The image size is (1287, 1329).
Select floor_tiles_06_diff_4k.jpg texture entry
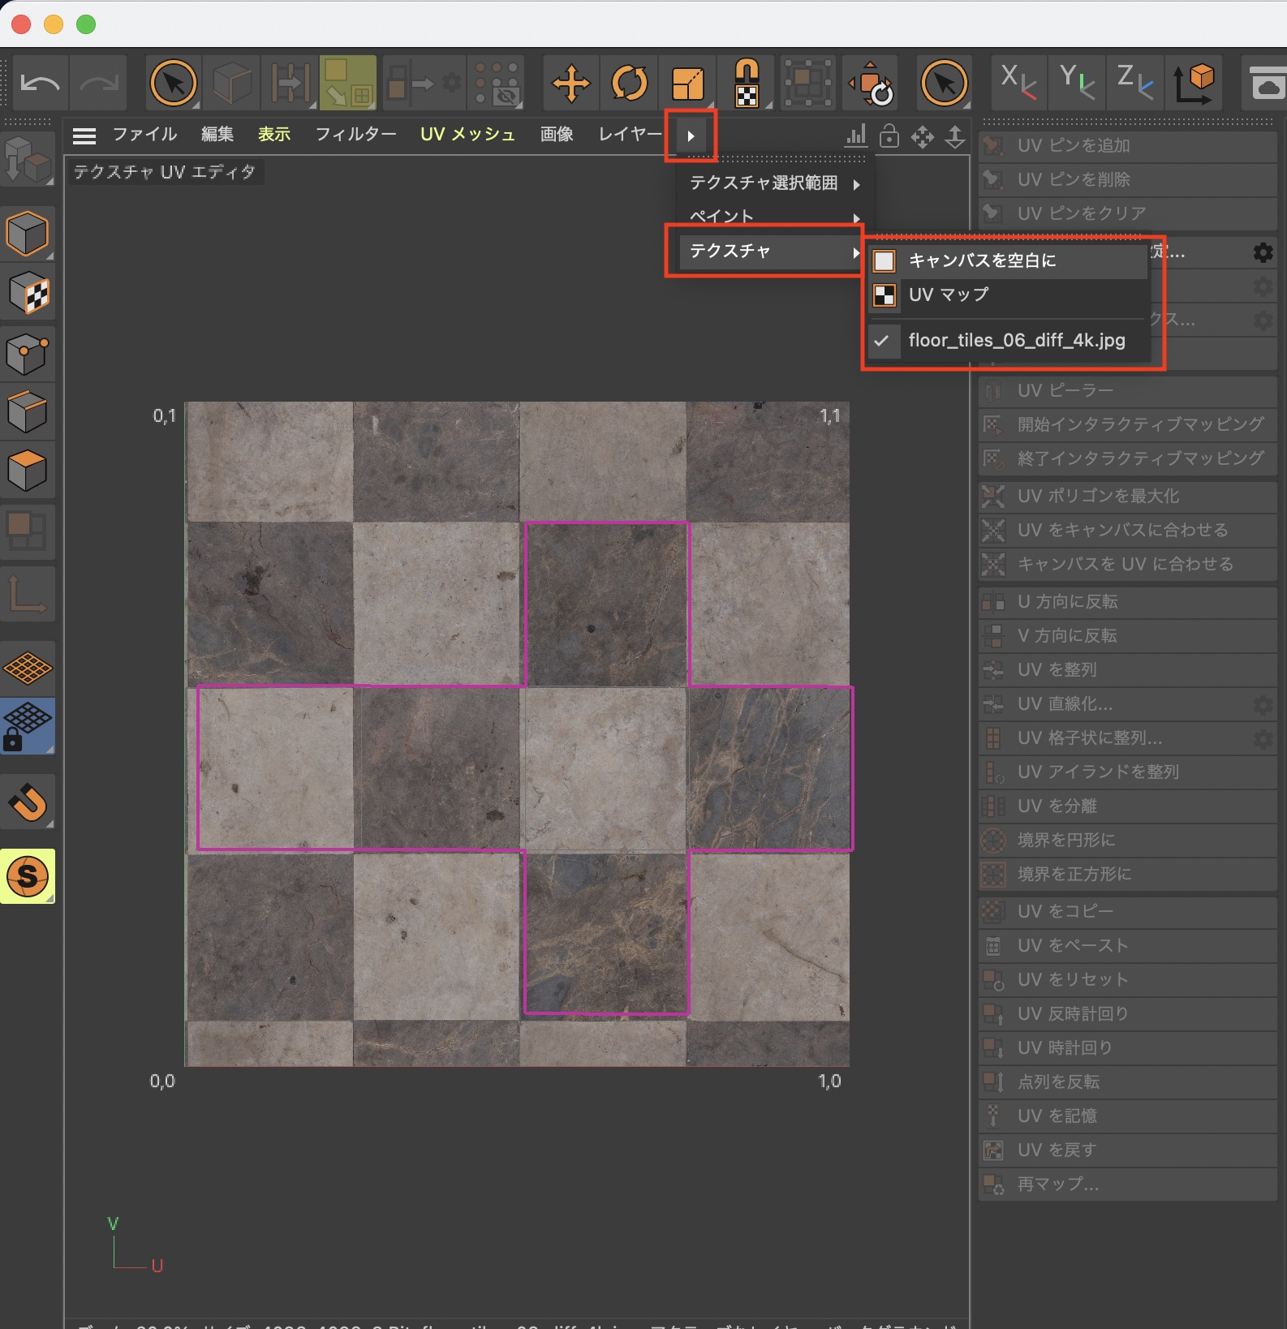1016,341
